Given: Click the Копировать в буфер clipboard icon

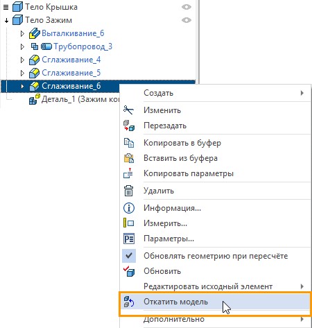Looking at the screenshot, I should point(129,143).
